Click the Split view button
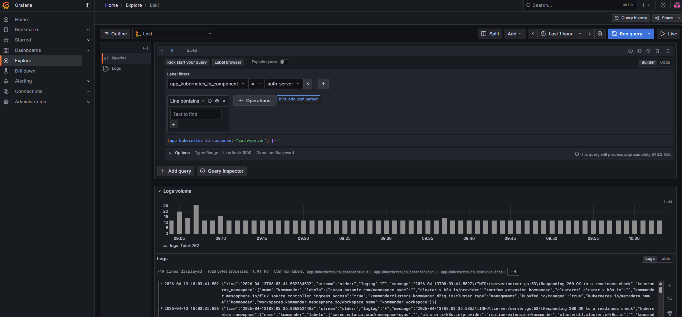 pos(490,34)
